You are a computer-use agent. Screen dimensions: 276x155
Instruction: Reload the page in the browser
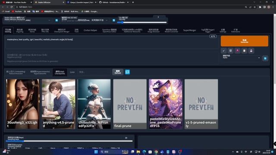tap(12, 7)
